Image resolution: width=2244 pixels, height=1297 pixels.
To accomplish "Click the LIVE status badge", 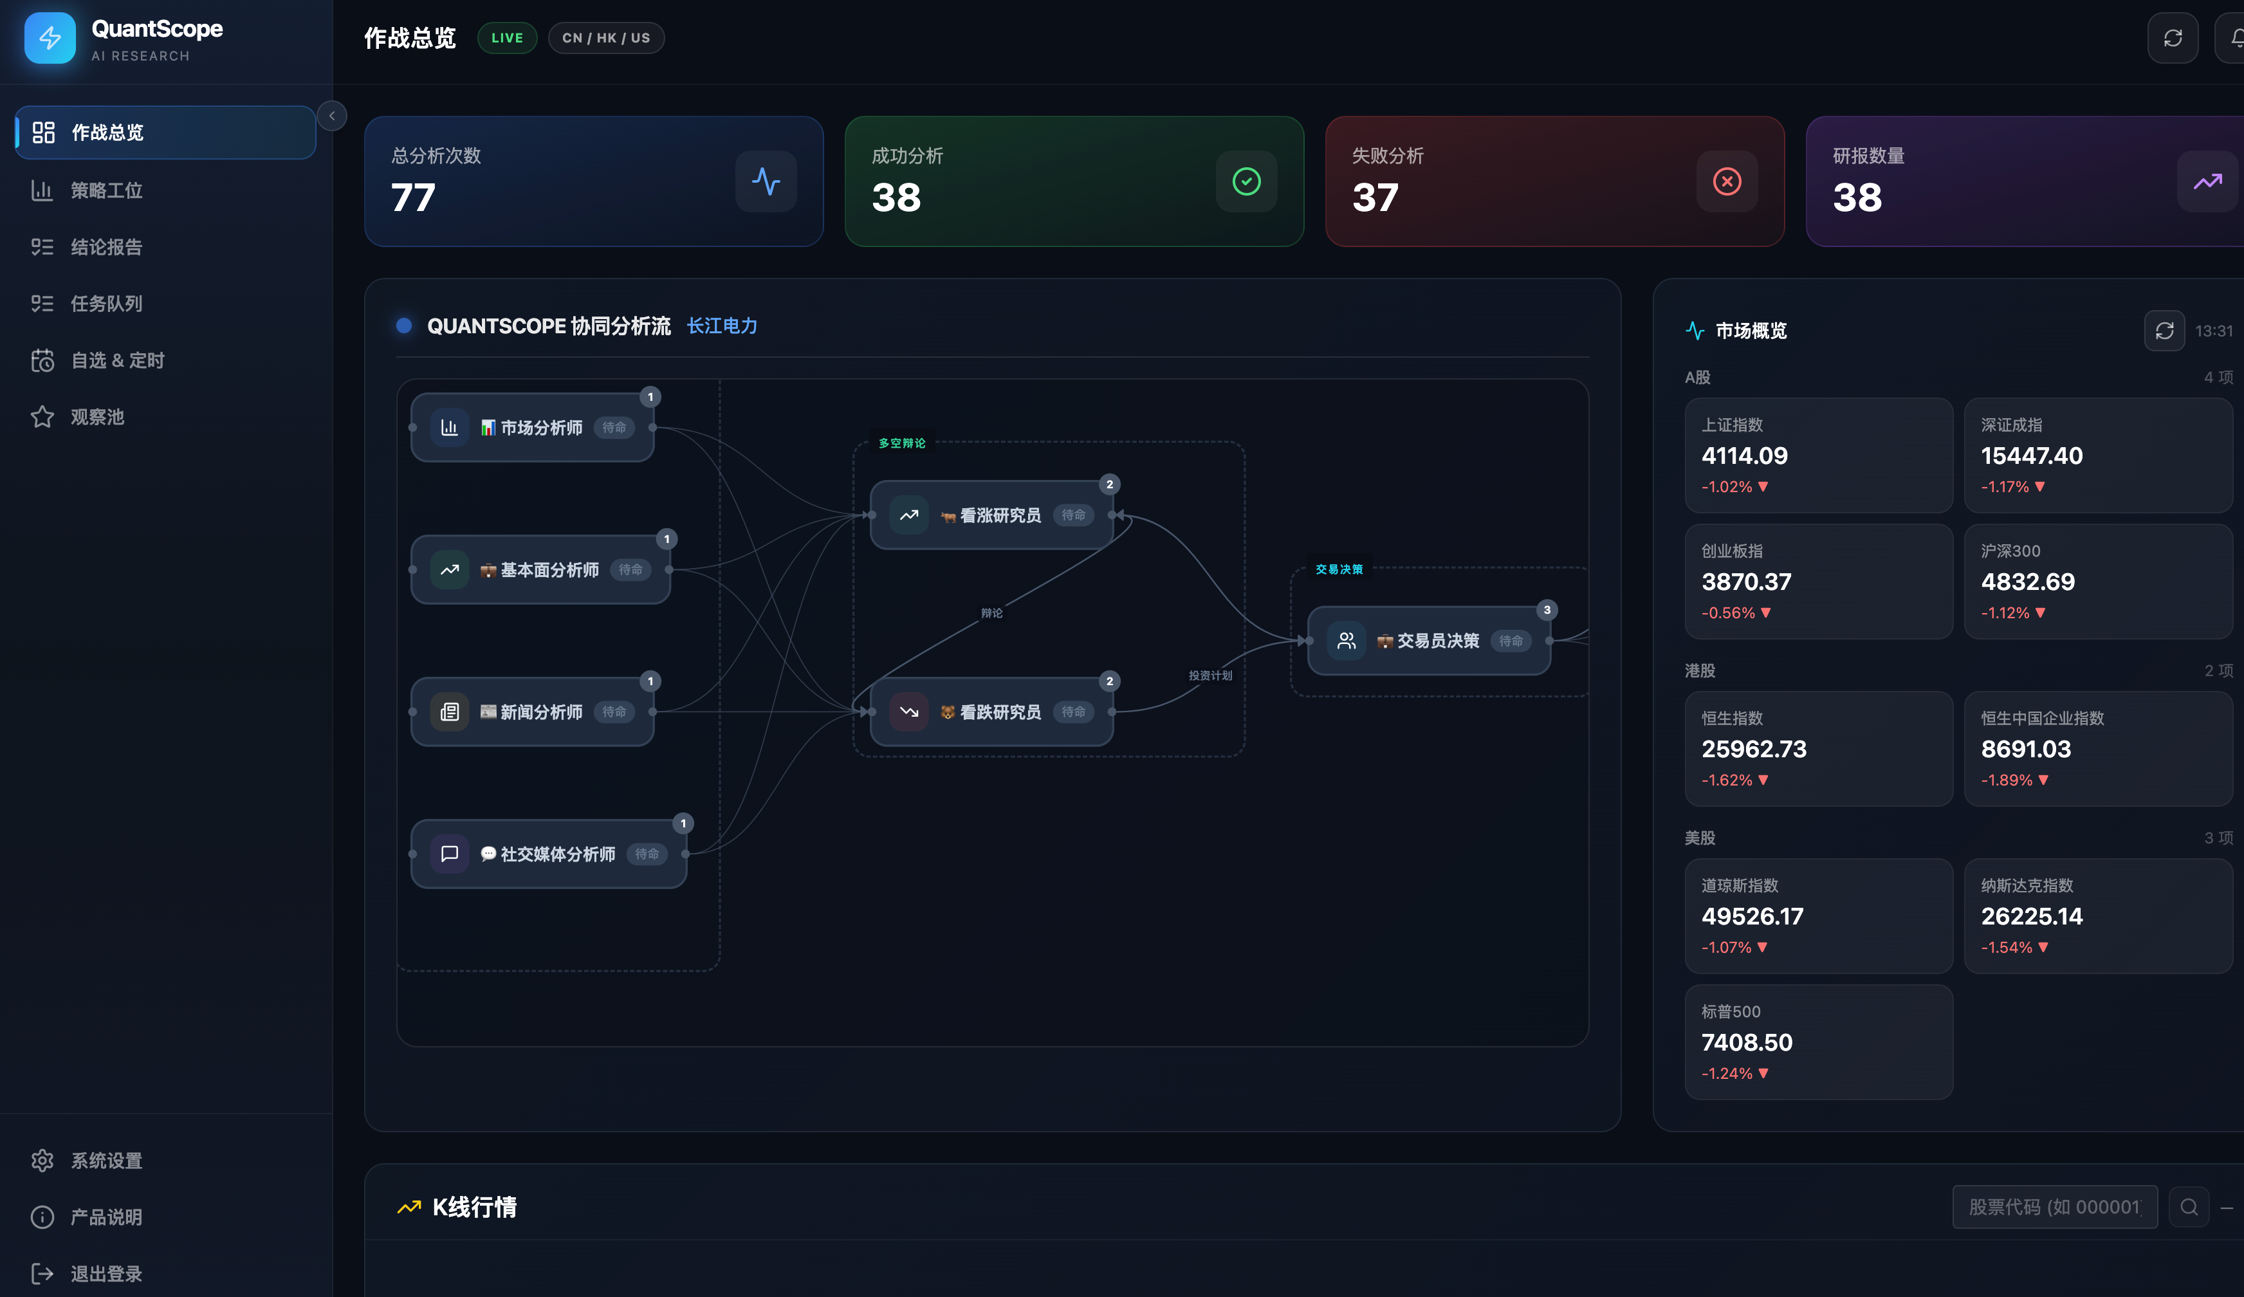I will coord(508,38).
